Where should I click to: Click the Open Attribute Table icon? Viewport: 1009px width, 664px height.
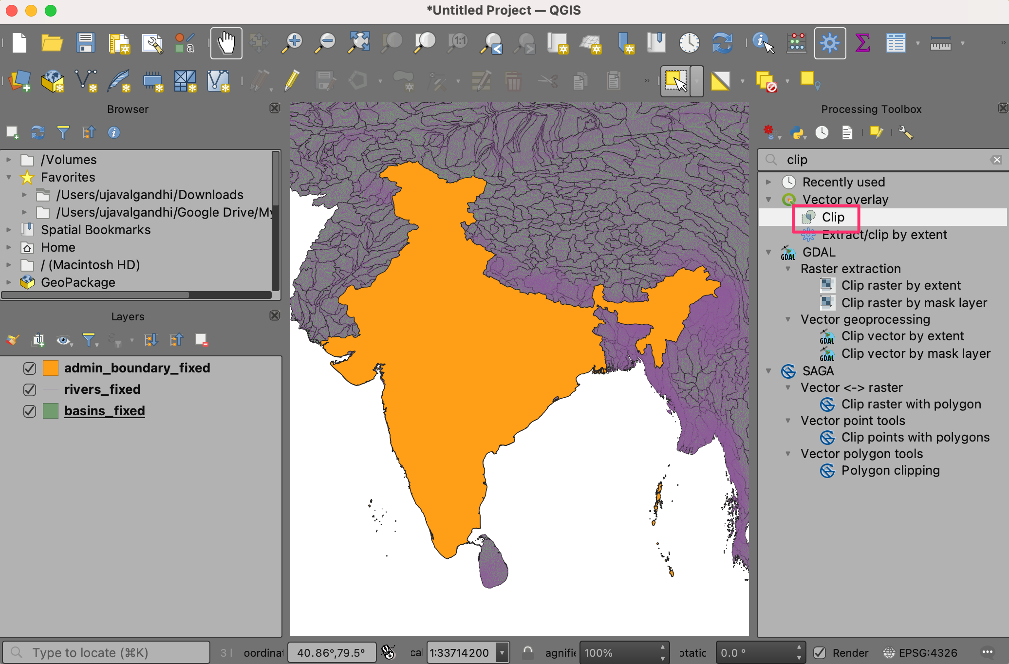[895, 43]
